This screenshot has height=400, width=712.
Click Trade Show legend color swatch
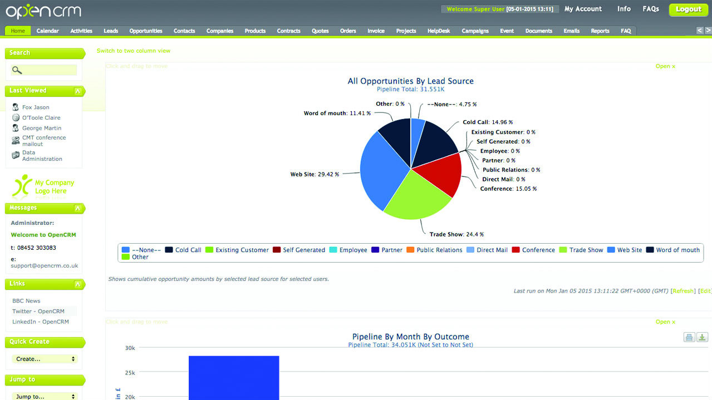[563, 250]
